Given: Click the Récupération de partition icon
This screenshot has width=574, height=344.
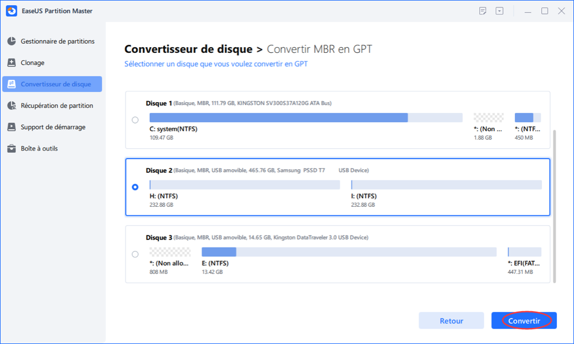Looking at the screenshot, I should [x=11, y=106].
